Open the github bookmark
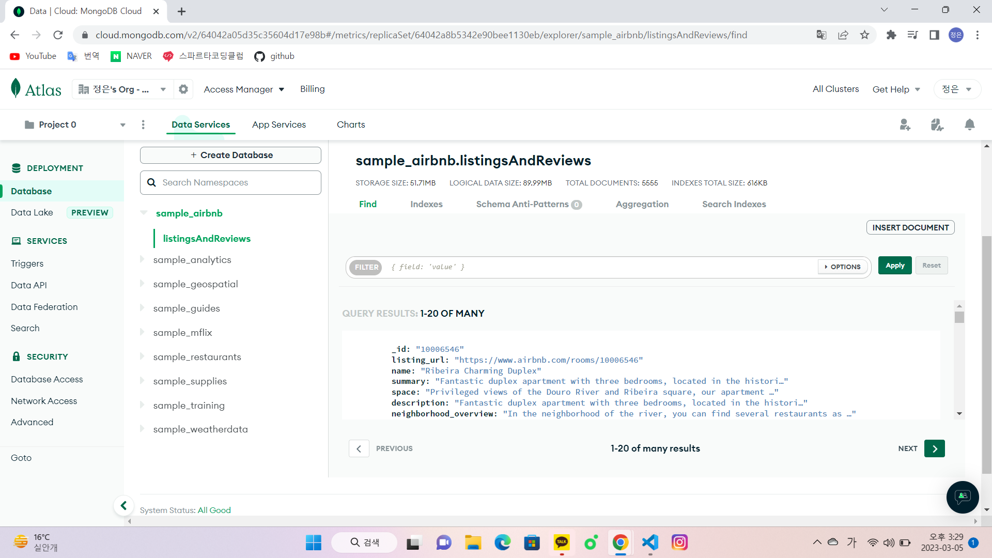992x558 pixels. (274, 56)
